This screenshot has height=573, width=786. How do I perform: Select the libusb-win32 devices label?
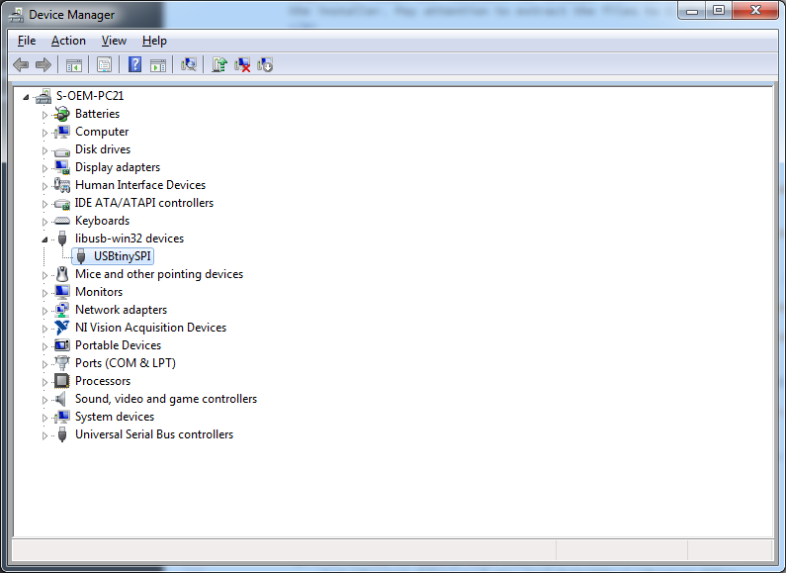(130, 239)
